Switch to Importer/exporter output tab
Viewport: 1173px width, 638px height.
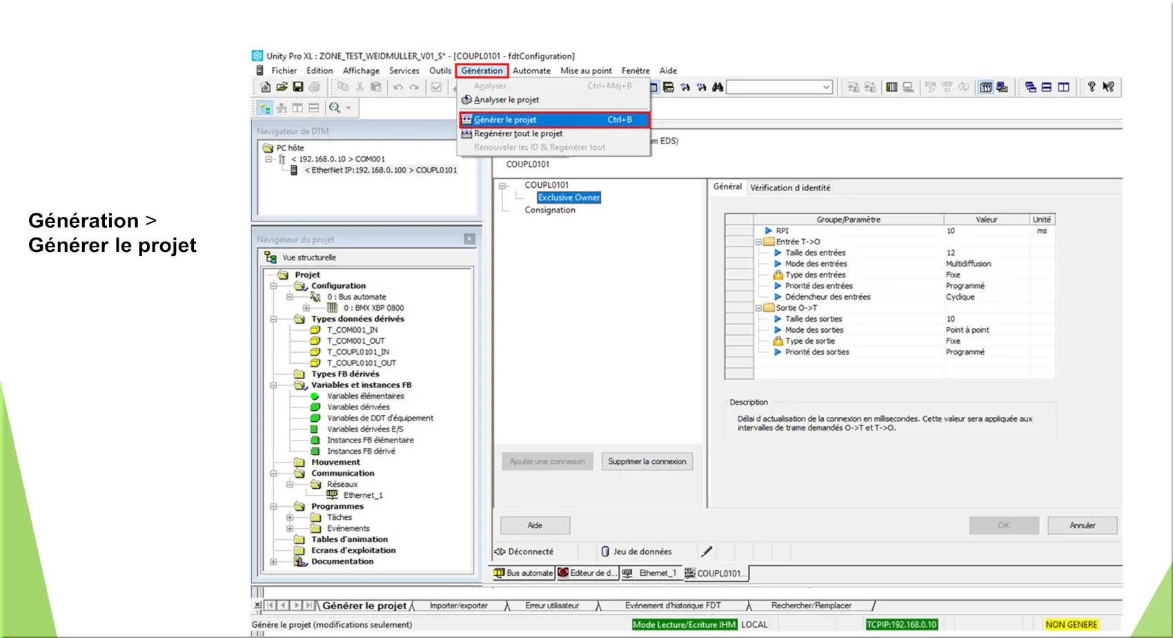click(x=458, y=606)
